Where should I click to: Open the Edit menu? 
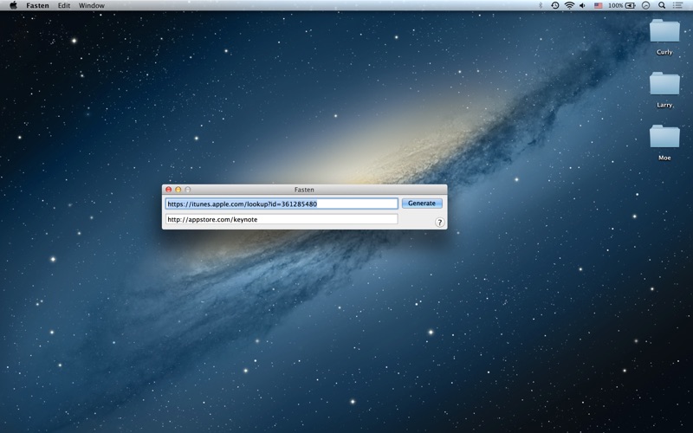pyautogui.click(x=64, y=5)
